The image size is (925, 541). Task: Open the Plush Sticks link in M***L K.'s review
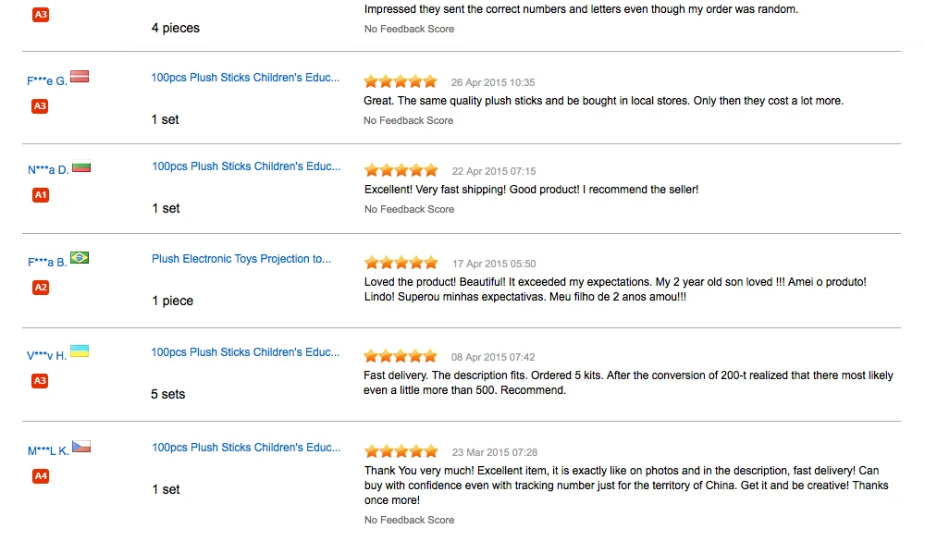(246, 448)
